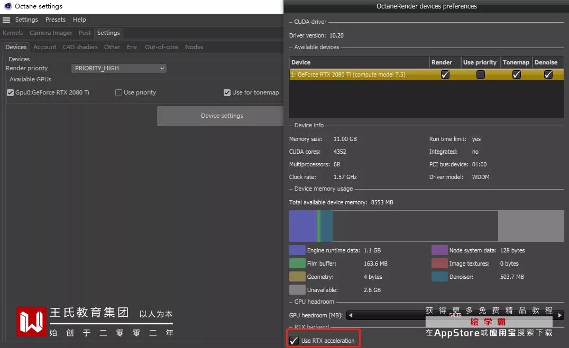Click the Use priority column header
Screen dimensions: 569x348
tap(481, 62)
